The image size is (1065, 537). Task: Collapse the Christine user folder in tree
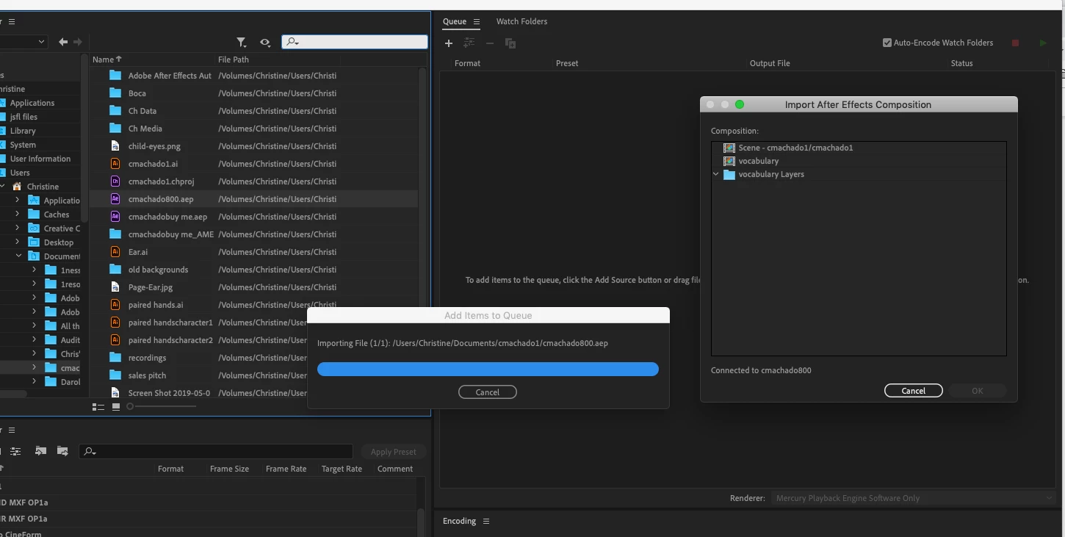[3, 187]
